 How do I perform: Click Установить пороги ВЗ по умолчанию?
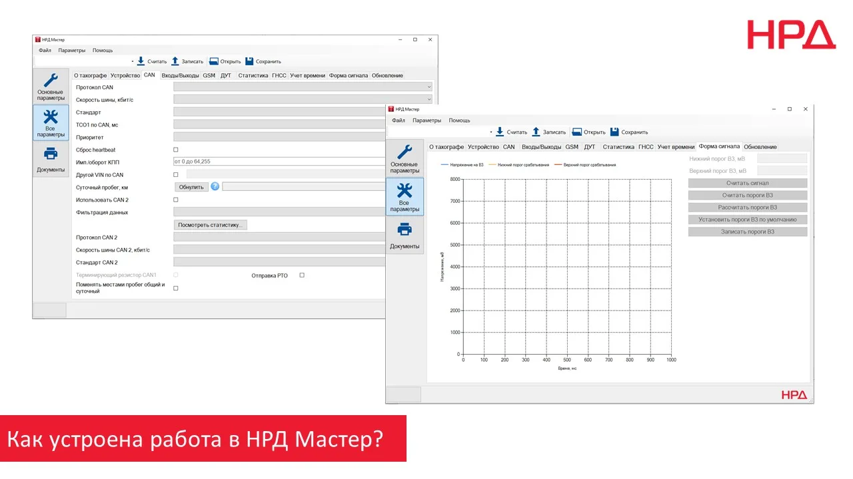748,220
